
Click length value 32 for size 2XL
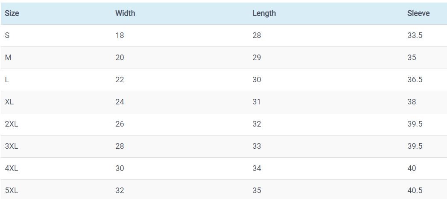257,124
